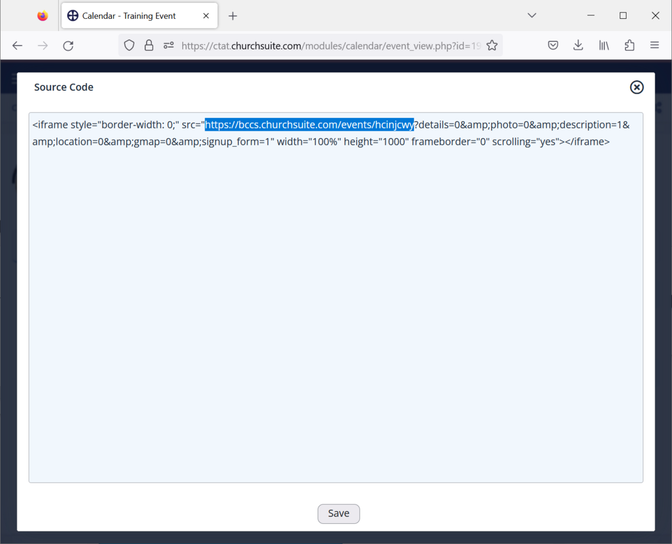This screenshot has width=672, height=544.
Task: Save page to Pocket
Action: [553, 45]
